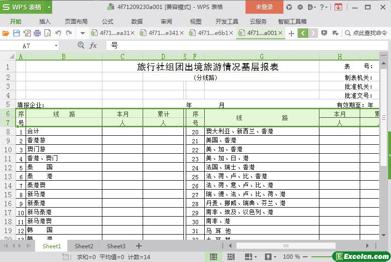391x262 pixels.
Task: Add a new sheet with plus button
Action: pos(139,246)
